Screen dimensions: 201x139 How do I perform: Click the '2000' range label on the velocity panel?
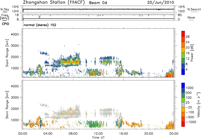tap(15, 109)
